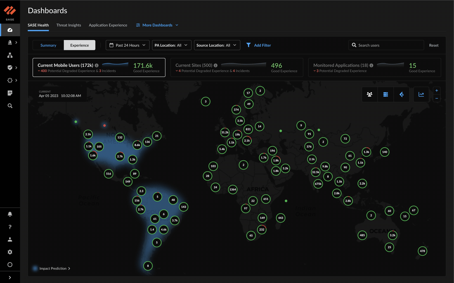Select the mobile users map layer icon
The width and height of the screenshot is (454, 283).
[369, 94]
